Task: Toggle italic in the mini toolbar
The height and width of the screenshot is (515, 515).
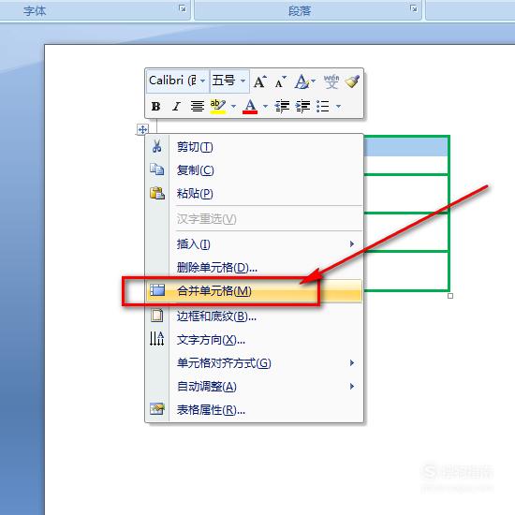Action: [x=177, y=106]
